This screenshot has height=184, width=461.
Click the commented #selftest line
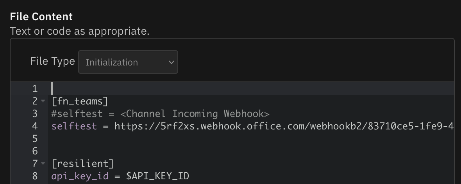(x=160, y=114)
